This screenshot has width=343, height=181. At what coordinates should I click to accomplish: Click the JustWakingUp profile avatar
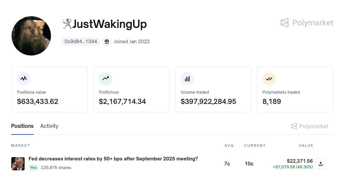[31, 36]
